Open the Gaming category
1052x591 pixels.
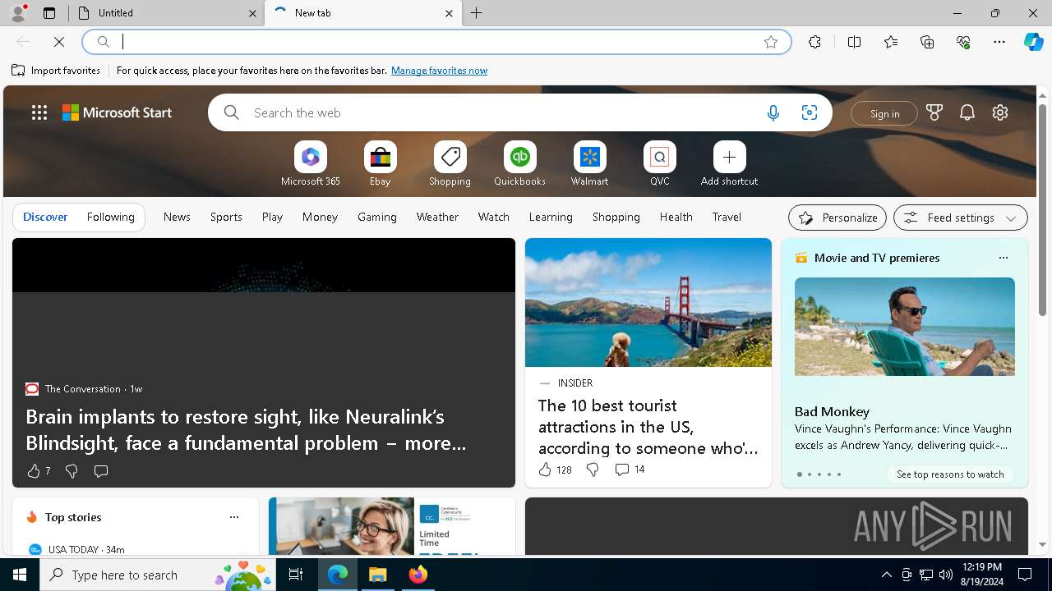coord(377,217)
